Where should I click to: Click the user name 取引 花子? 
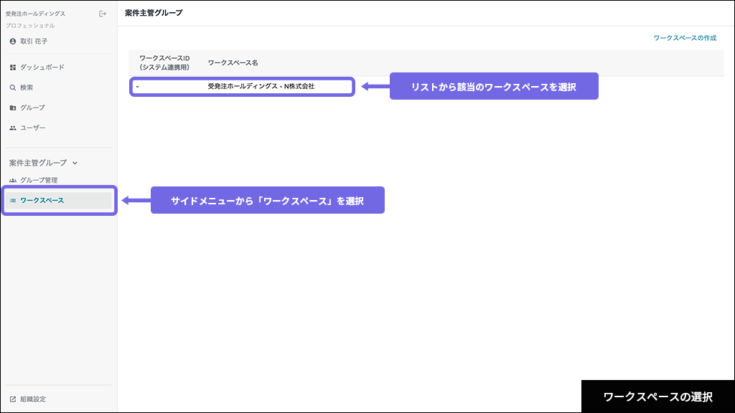click(x=34, y=41)
